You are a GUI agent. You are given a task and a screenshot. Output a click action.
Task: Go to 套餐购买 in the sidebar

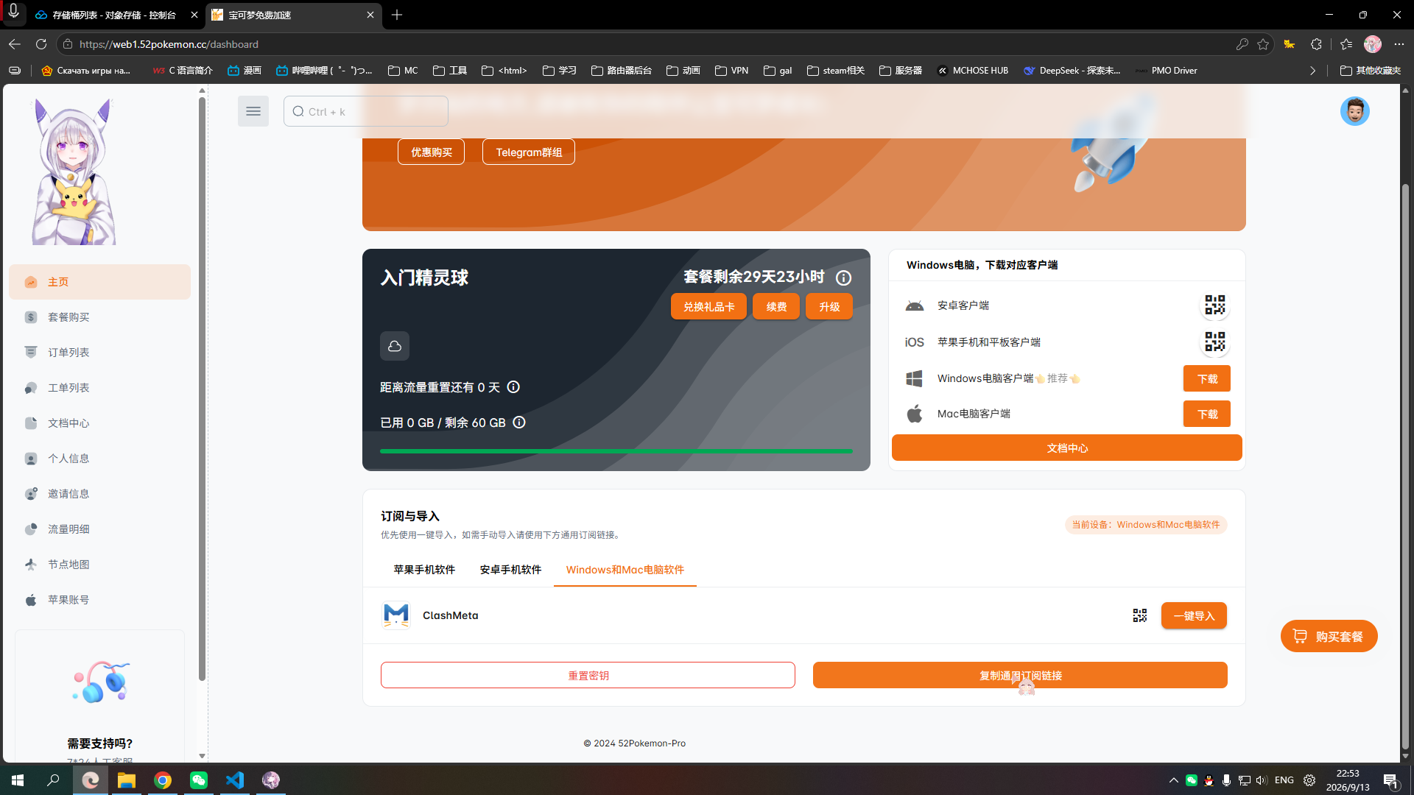click(x=99, y=317)
